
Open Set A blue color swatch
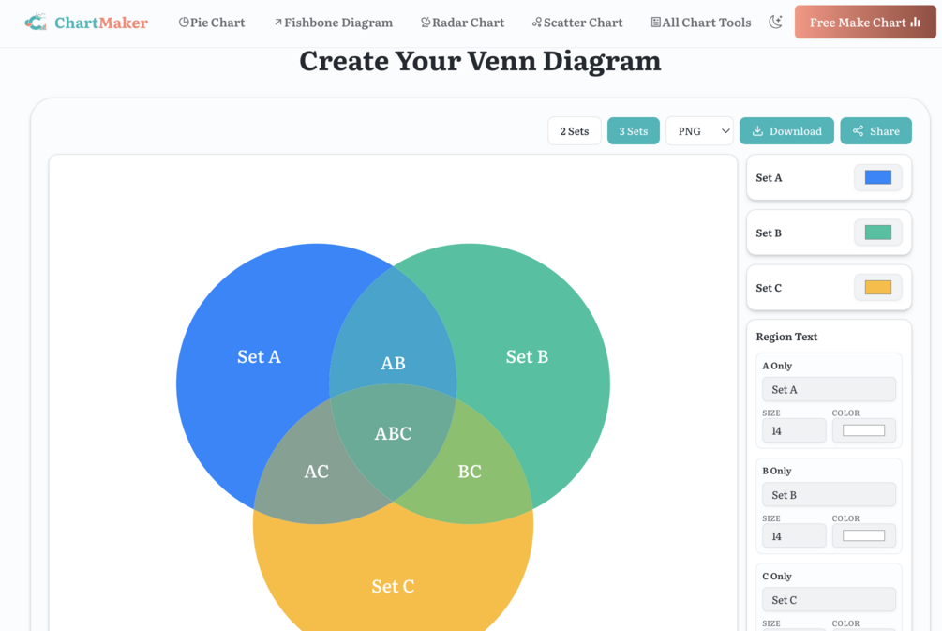pyautogui.click(x=877, y=177)
